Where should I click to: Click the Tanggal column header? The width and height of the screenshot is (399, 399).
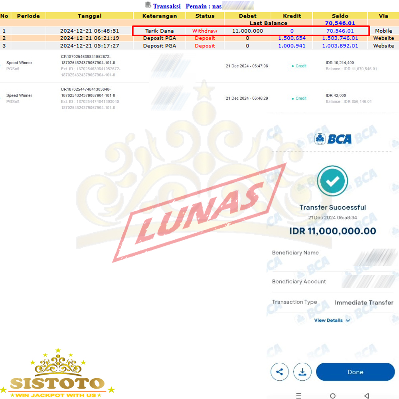tap(89, 16)
